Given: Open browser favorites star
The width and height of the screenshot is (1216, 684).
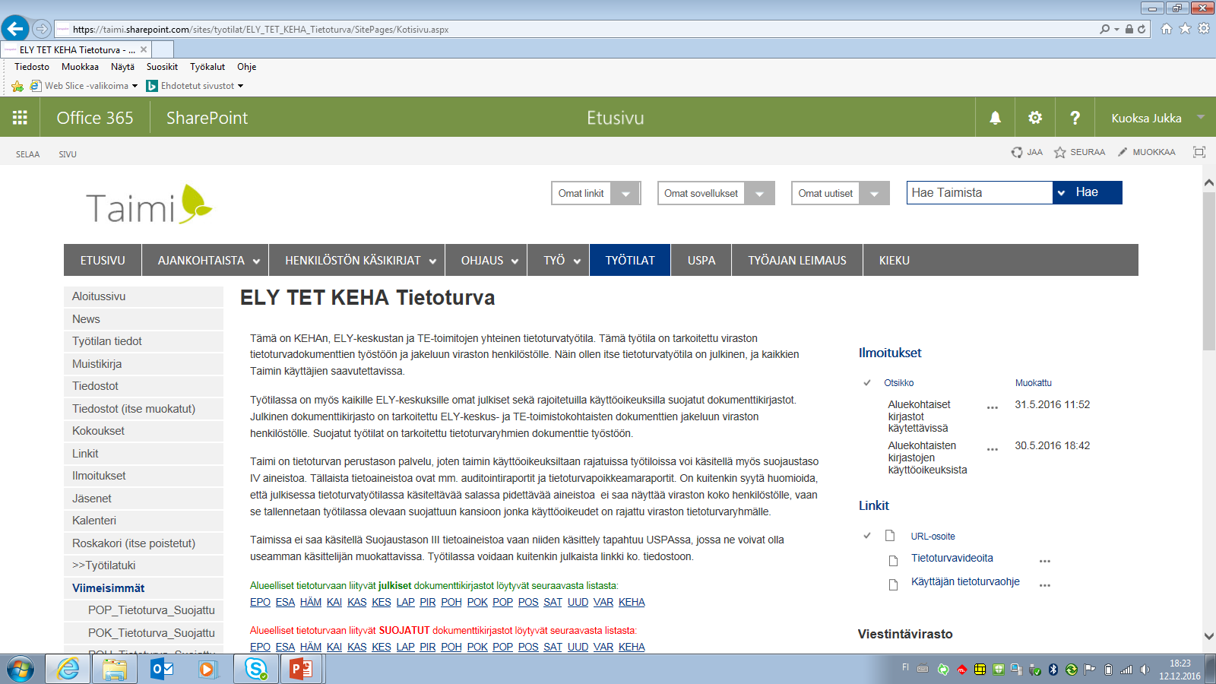Looking at the screenshot, I should pyautogui.click(x=1185, y=29).
